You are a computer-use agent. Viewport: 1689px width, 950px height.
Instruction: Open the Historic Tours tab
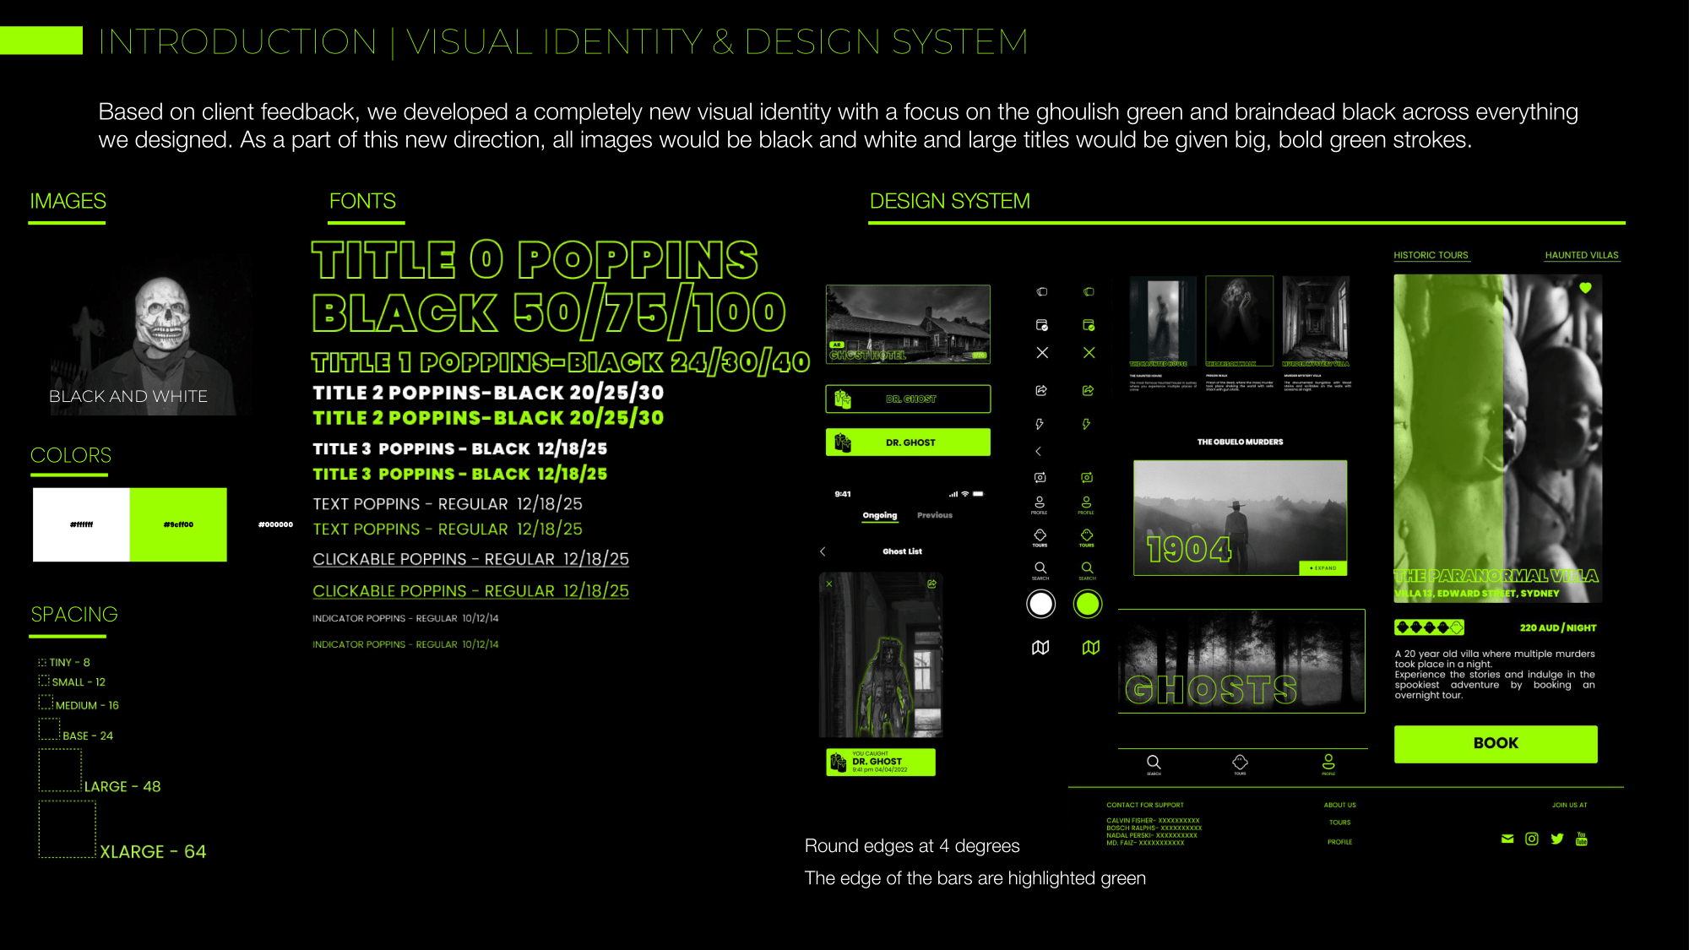[x=1431, y=255]
